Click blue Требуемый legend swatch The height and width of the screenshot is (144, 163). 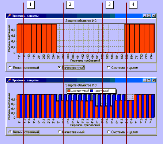[x=92, y=91]
